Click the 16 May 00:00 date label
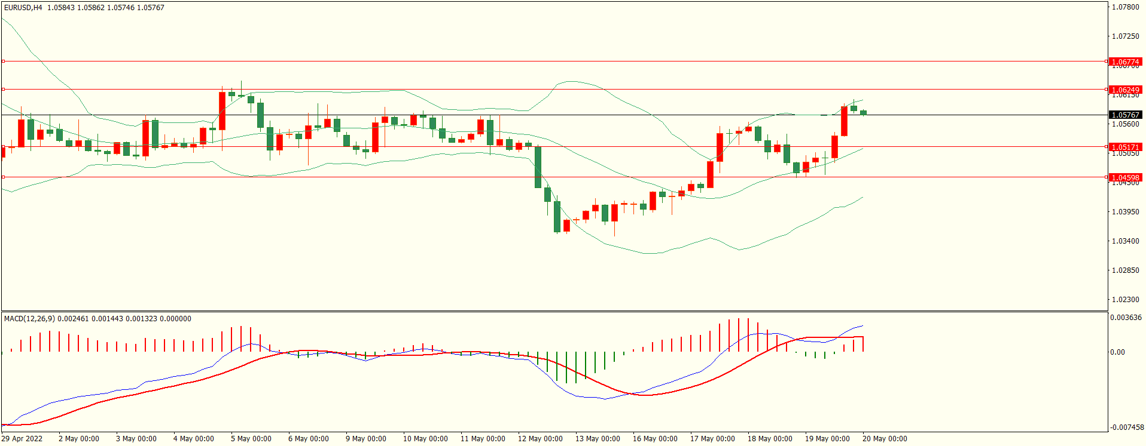The height and width of the screenshot is (446, 1146). point(655,438)
